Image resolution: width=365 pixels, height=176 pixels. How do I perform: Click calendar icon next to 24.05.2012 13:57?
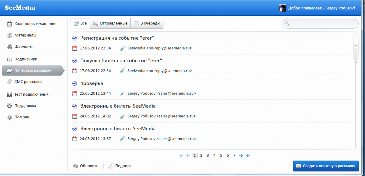click(75, 139)
